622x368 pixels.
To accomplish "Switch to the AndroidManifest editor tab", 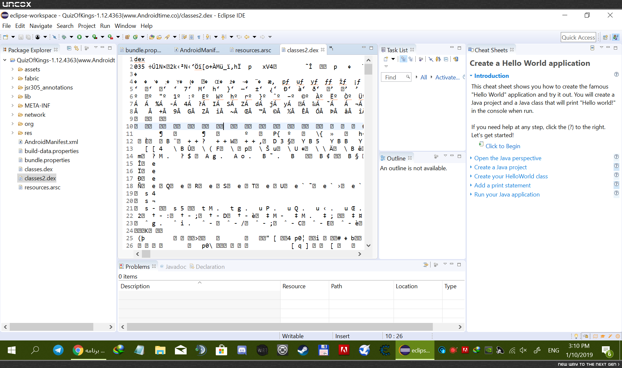I will coord(197,50).
